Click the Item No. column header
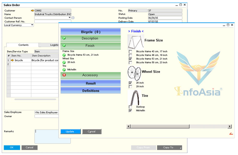Image resolution: width=238 pixels, height=155 pixels. 21,56
